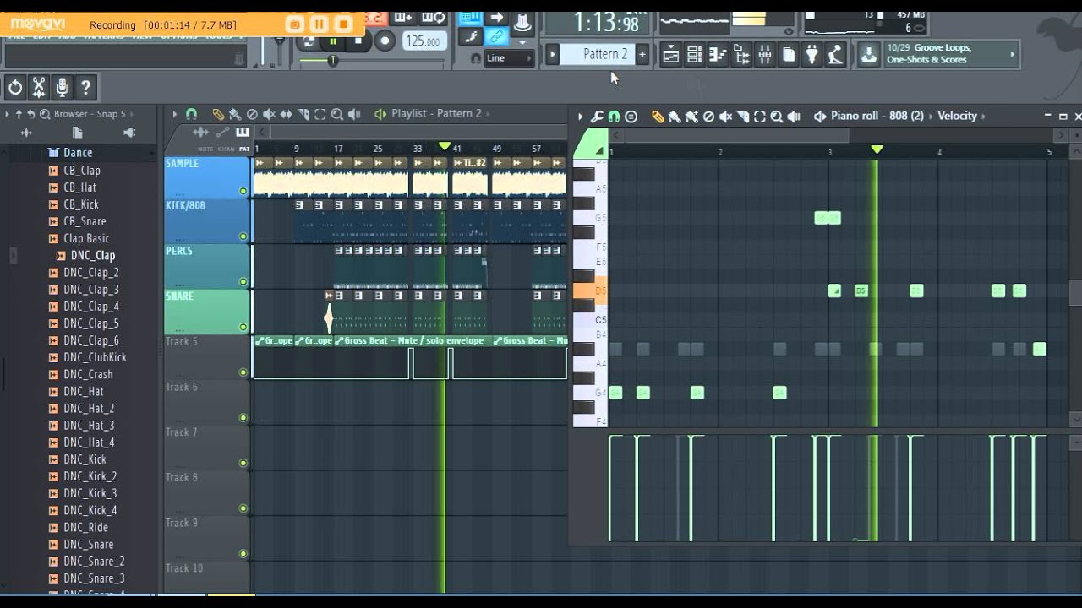The width and height of the screenshot is (1082, 608).
Task: Mute Track 6 green light
Action: 243,418
